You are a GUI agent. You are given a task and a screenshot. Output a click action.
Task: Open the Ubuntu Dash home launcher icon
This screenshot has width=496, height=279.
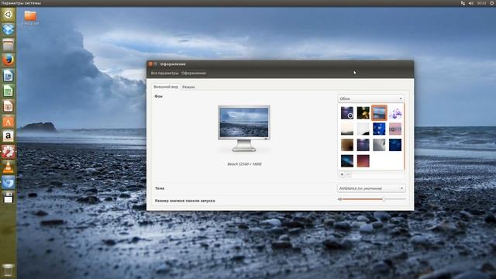(x=9, y=15)
